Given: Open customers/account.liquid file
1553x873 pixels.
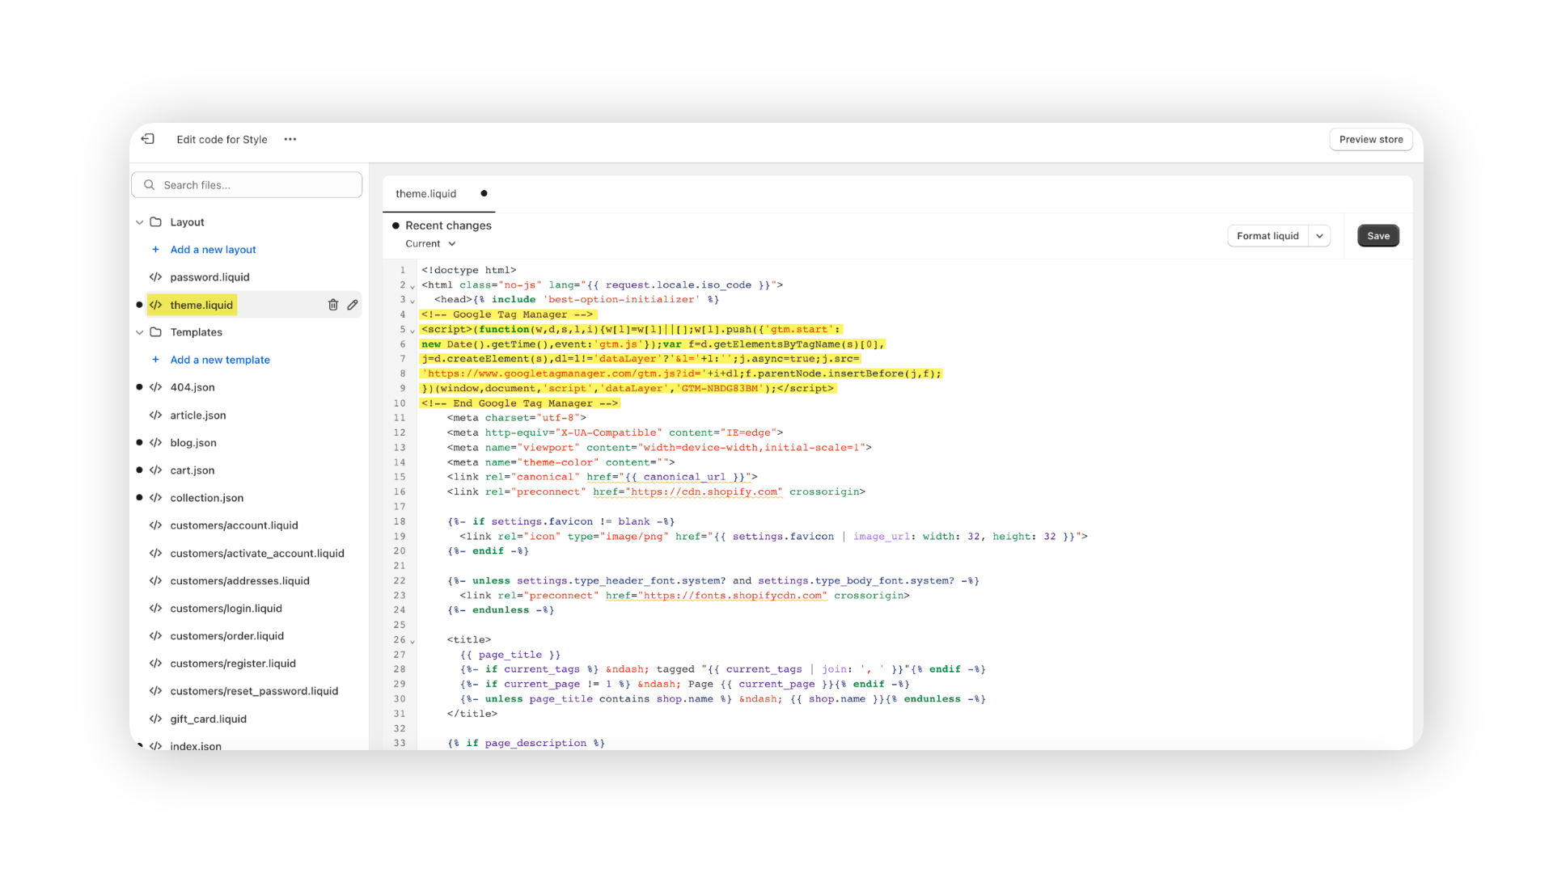Looking at the screenshot, I should pos(235,525).
